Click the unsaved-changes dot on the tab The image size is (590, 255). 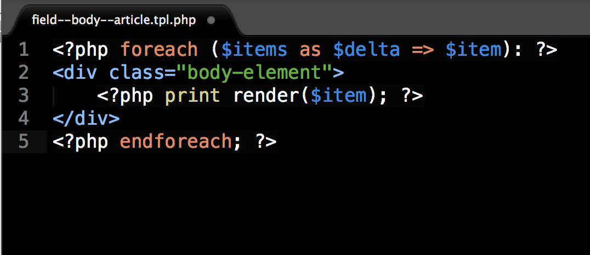coord(211,20)
